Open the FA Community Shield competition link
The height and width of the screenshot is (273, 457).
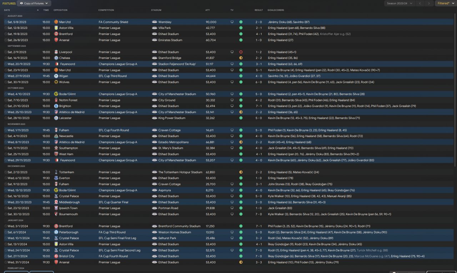point(113,22)
